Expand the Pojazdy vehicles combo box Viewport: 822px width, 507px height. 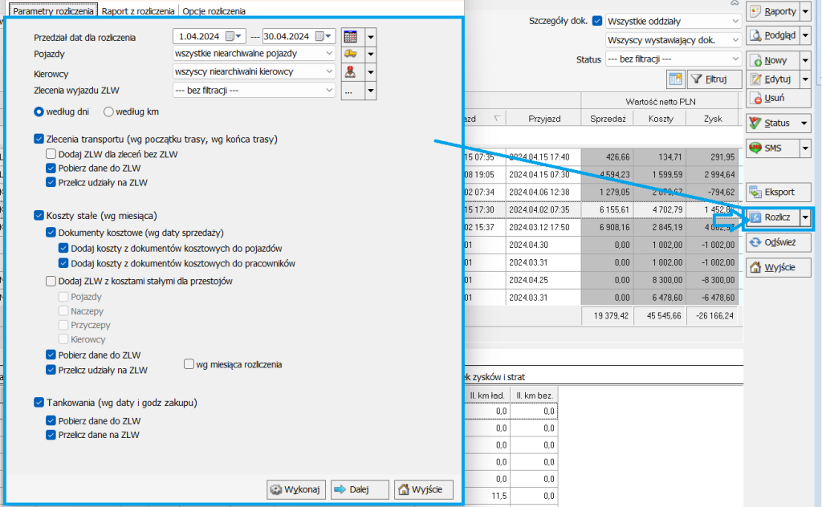[329, 53]
